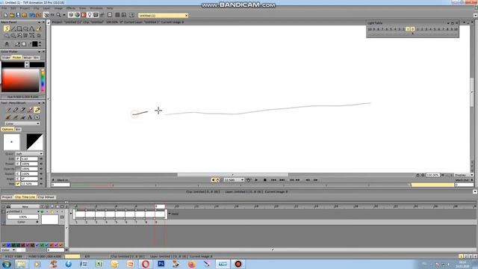Open the brush Shape dropdown
Viewport: 478px width, 269px height.
click(29, 154)
